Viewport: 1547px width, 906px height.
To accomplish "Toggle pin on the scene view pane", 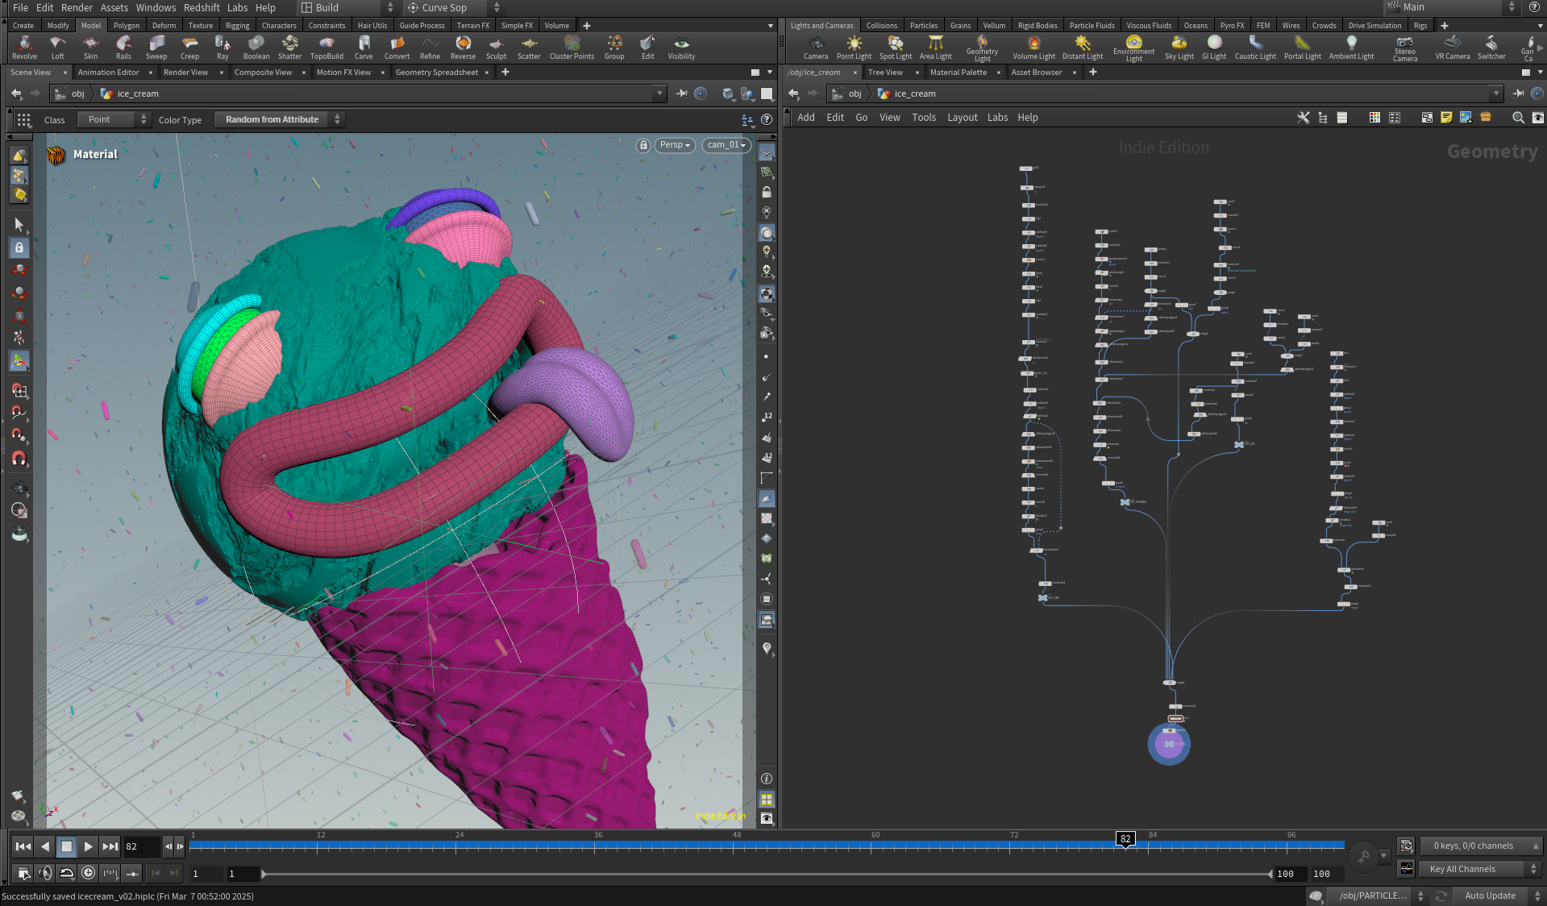I will pos(682,94).
